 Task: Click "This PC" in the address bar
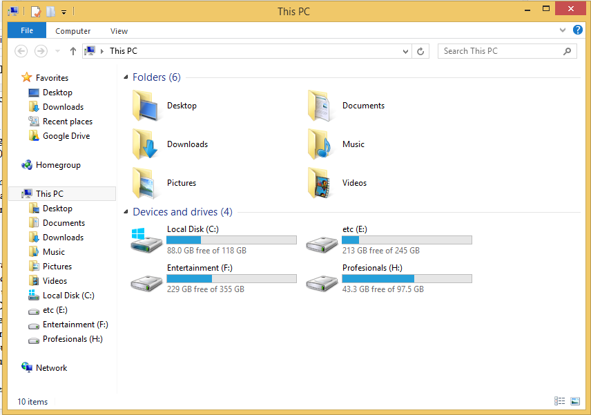(x=124, y=51)
